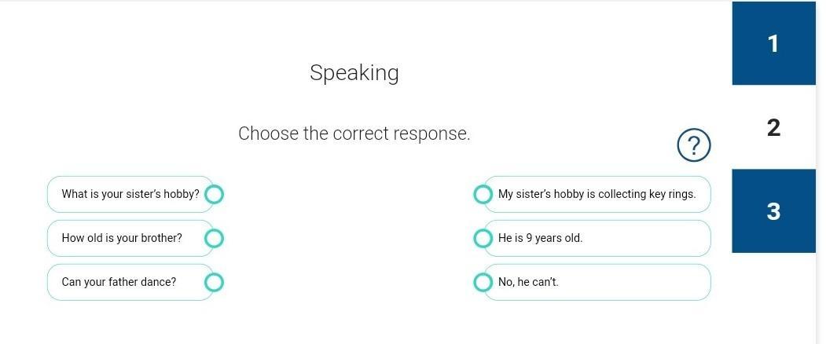826x344 pixels.
Task: Select connector for "What is your sister's hobby?"
Action: [214, 194]
